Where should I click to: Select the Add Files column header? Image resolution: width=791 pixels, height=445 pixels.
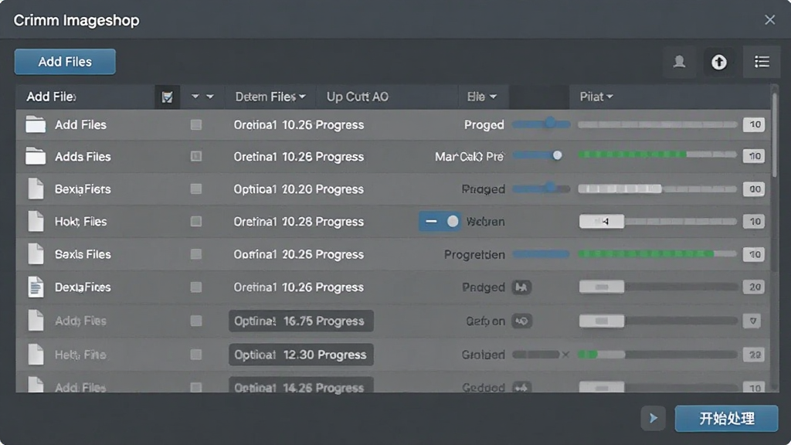[52, 97]
